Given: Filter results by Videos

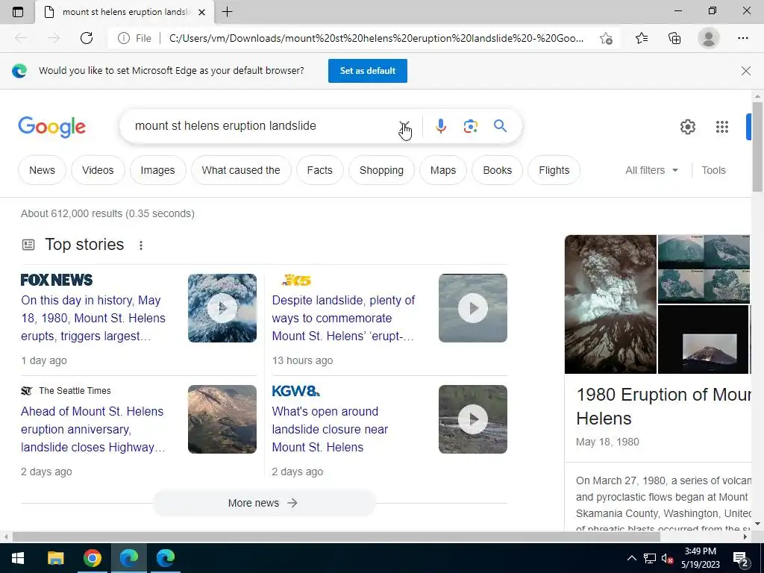Looking at the screenshot, I should click(x=98, y=170).
